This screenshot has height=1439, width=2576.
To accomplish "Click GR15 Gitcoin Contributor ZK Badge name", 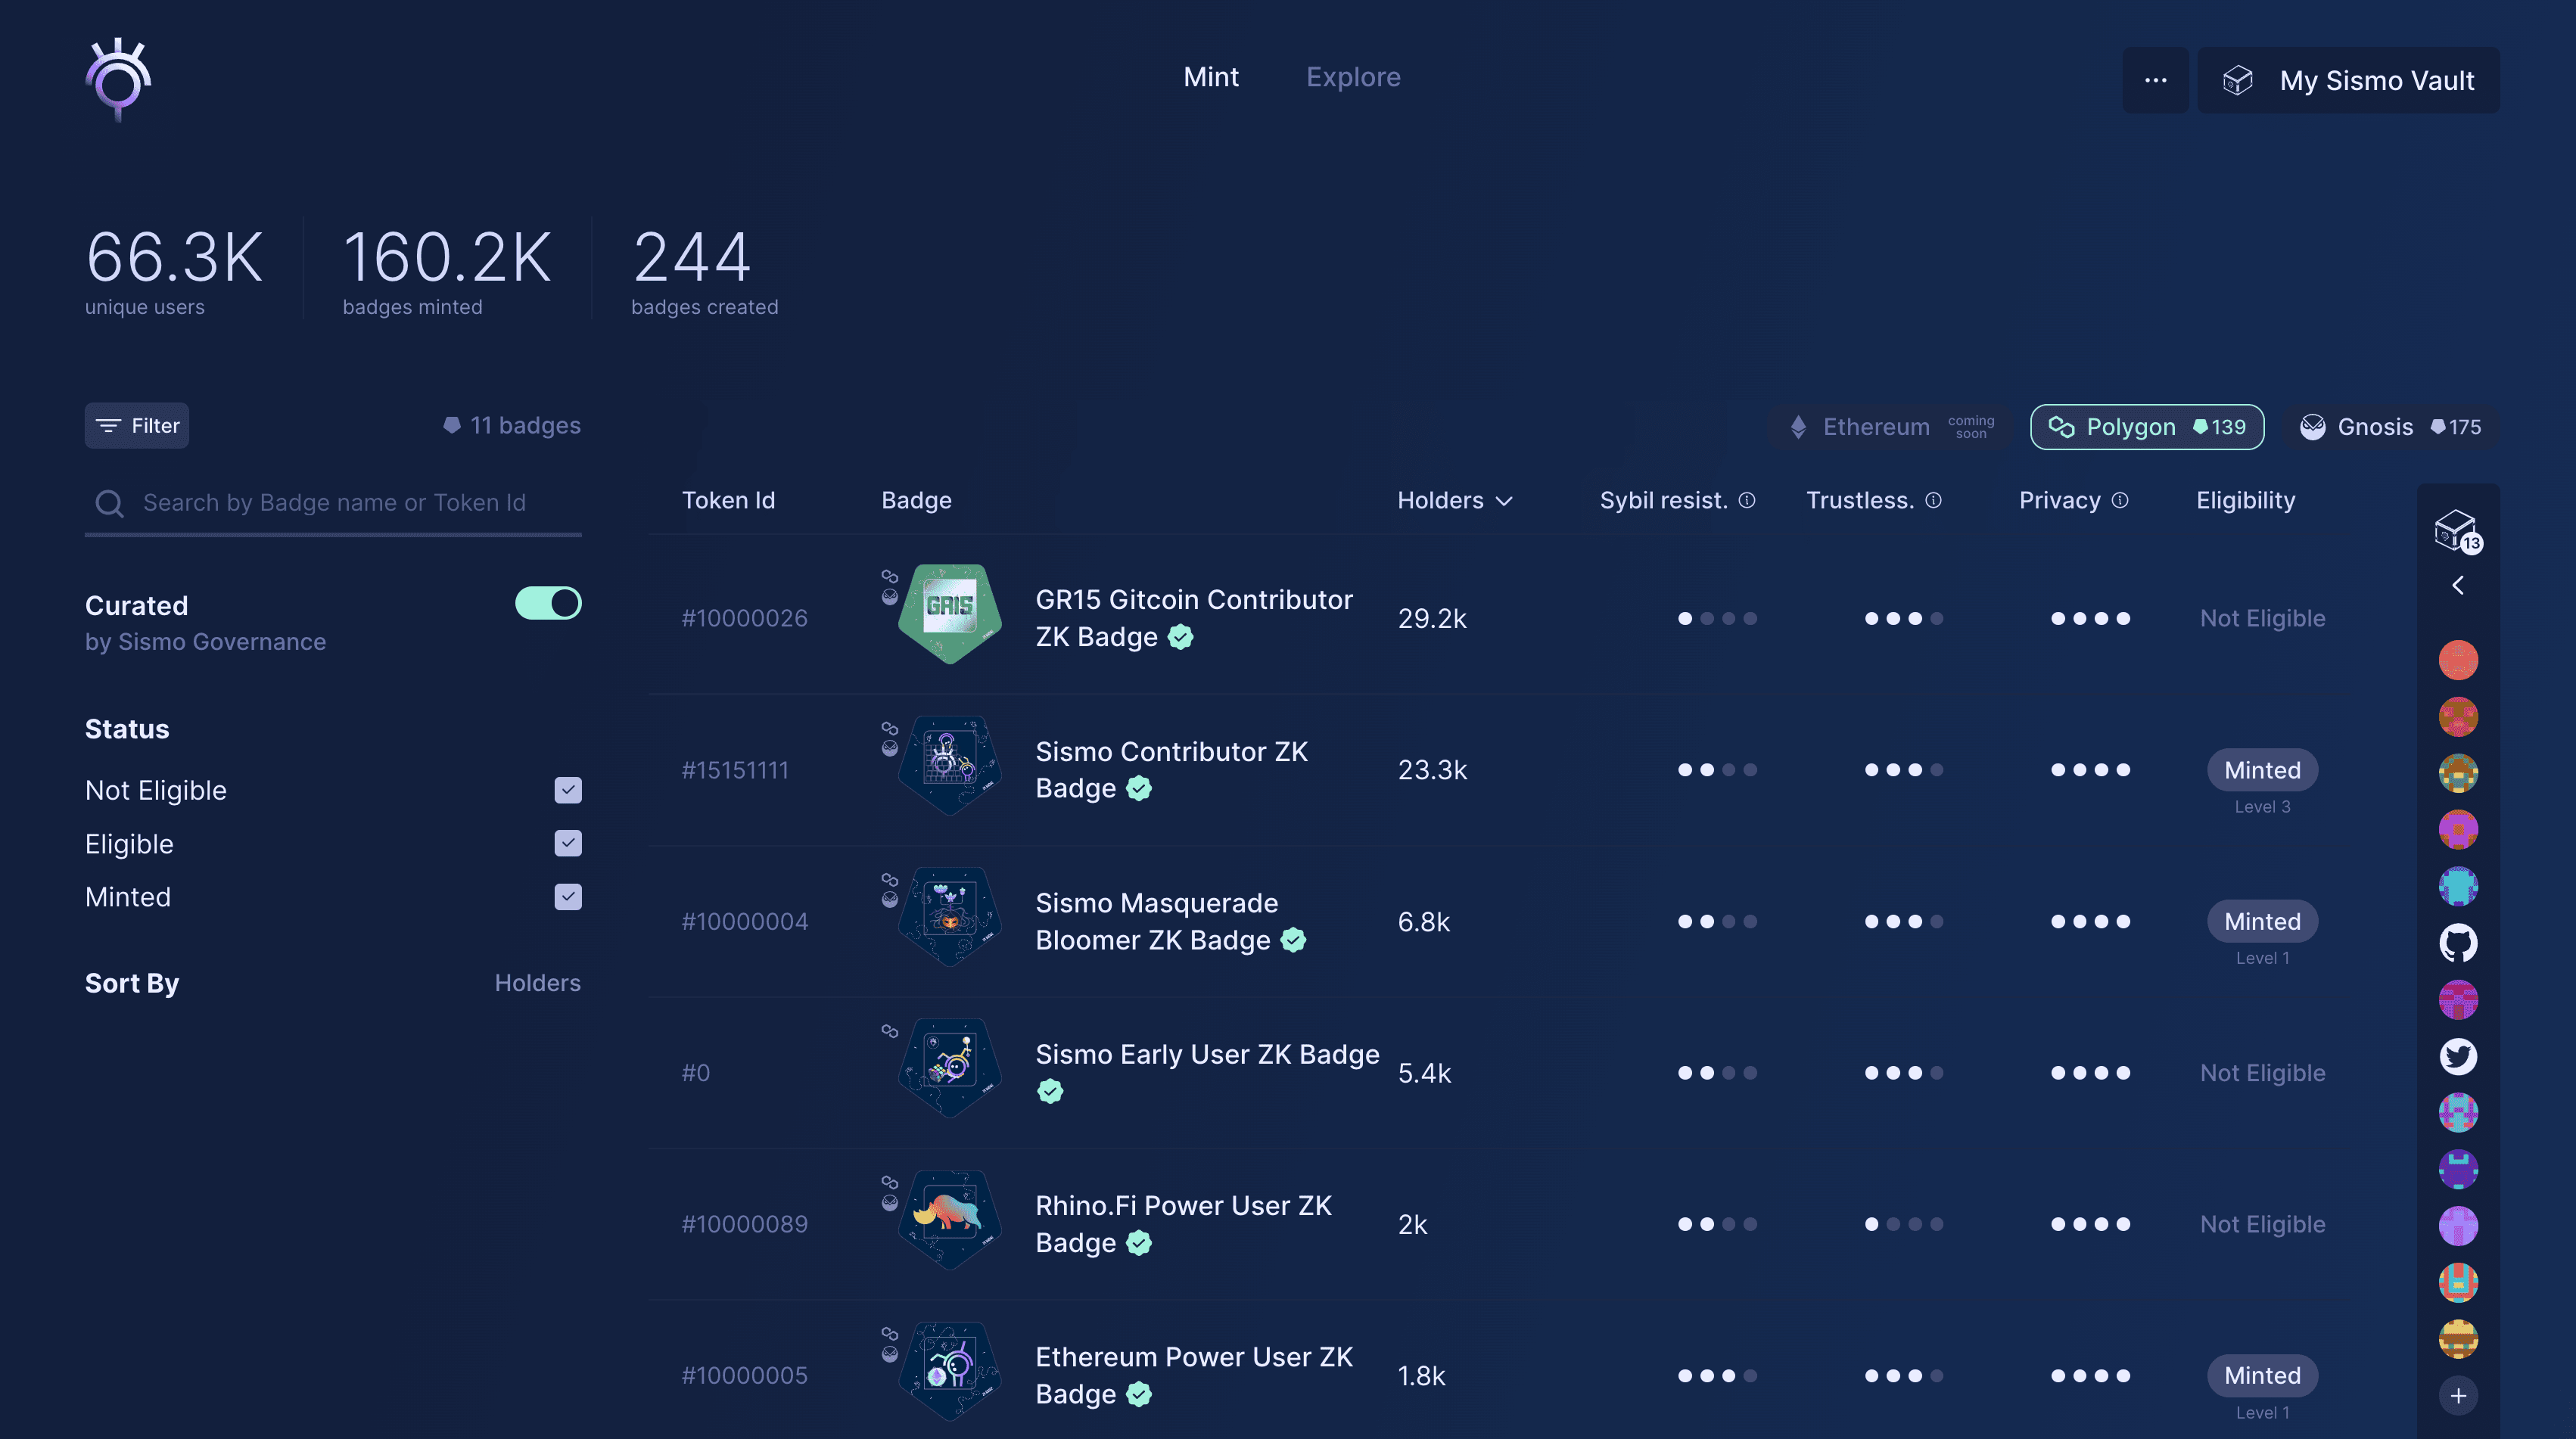I will pyautogui.click(x=1193, y=618).
